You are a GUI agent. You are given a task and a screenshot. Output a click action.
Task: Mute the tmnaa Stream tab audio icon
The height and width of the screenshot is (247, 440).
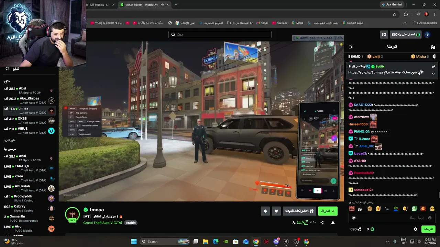[x=162, y=5]
